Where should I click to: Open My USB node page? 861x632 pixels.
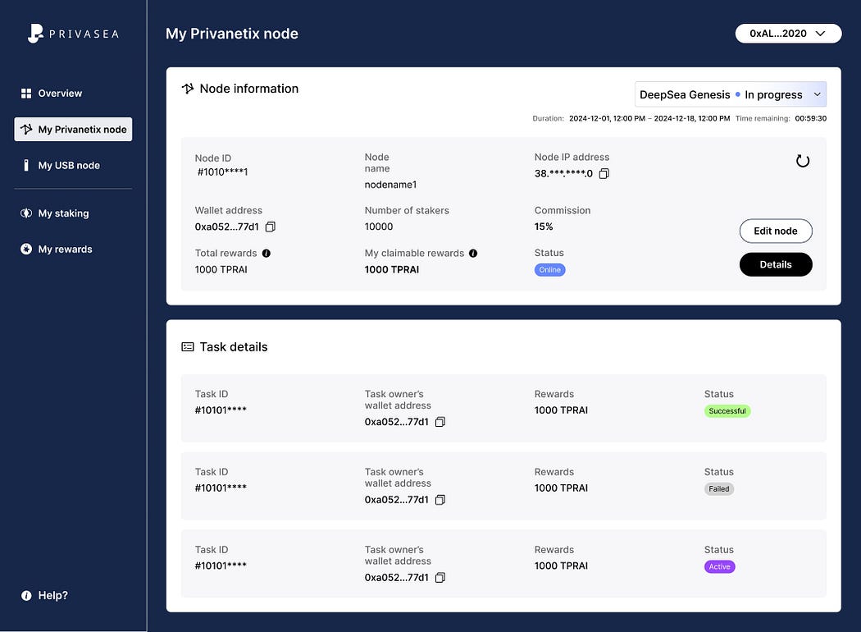[60, 166]
